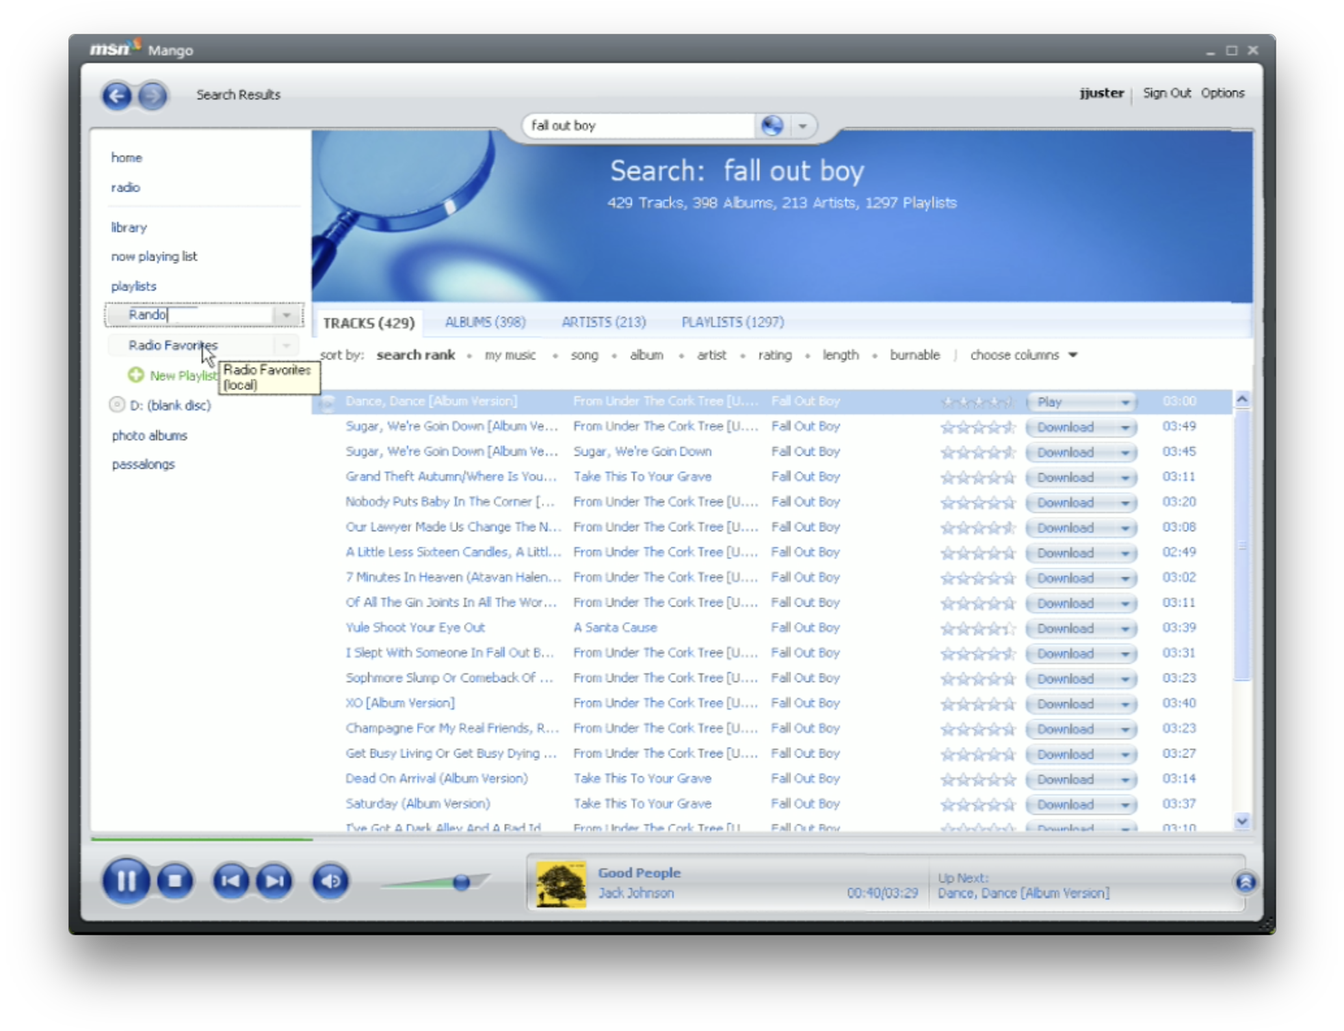1344x1031 pixels.
Task: Switch to the ALBUMS (398) tab
Action: [x=485, y=322]
